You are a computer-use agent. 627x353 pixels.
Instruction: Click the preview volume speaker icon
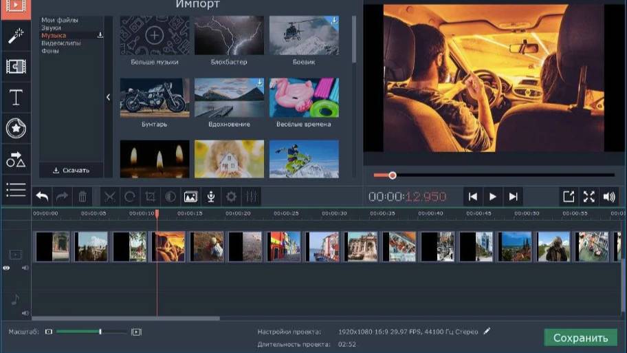(609, 197)
